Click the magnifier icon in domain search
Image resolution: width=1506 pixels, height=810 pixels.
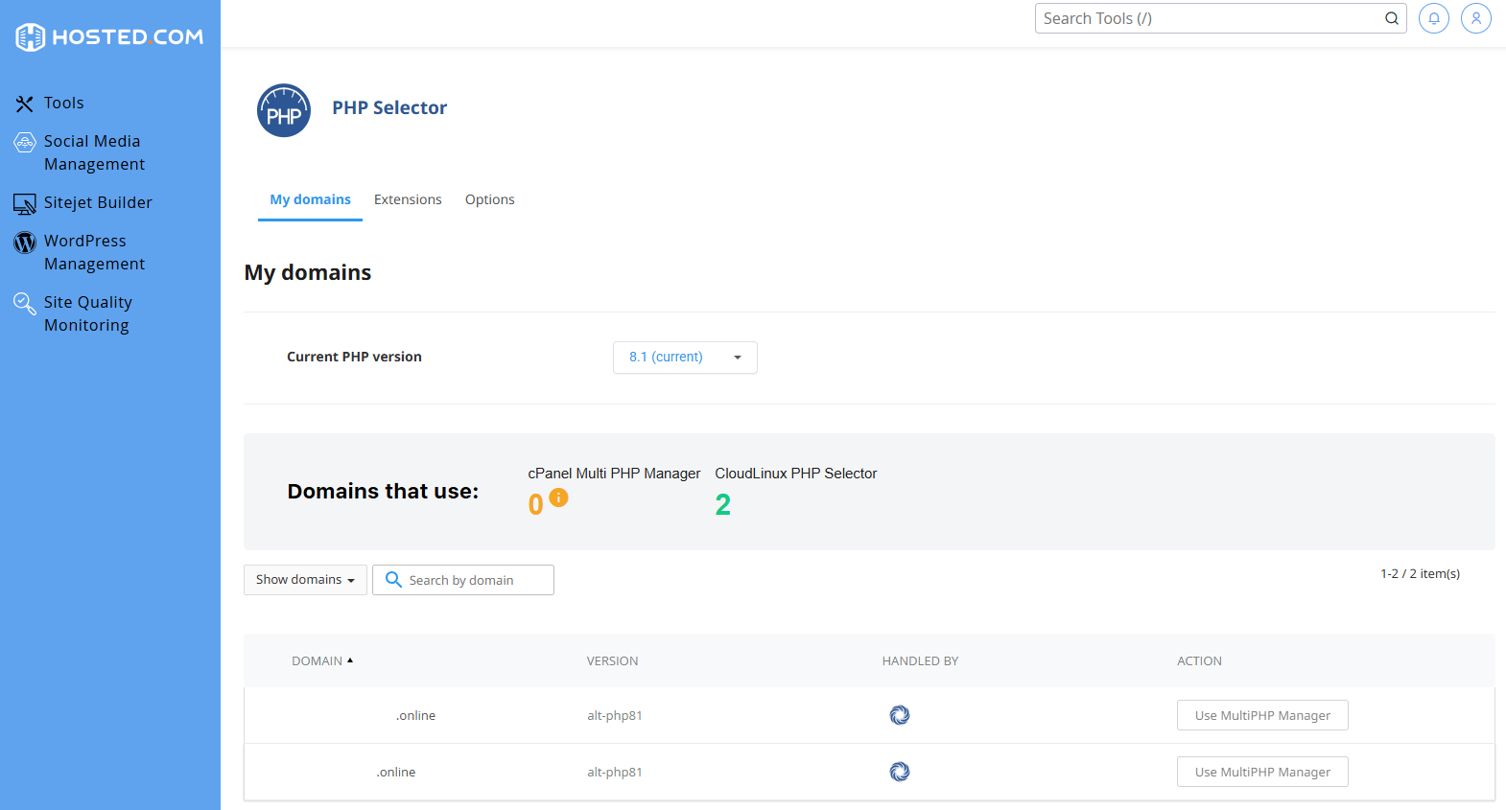pyautogui.click(x=393, y=580)
